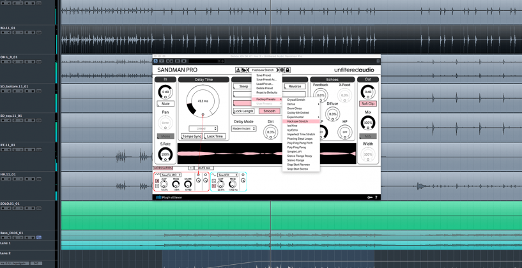Screen dimensions: 522x268
Task: Click the gear settings icon in Sandman Pro
Action: coord(282,70)
